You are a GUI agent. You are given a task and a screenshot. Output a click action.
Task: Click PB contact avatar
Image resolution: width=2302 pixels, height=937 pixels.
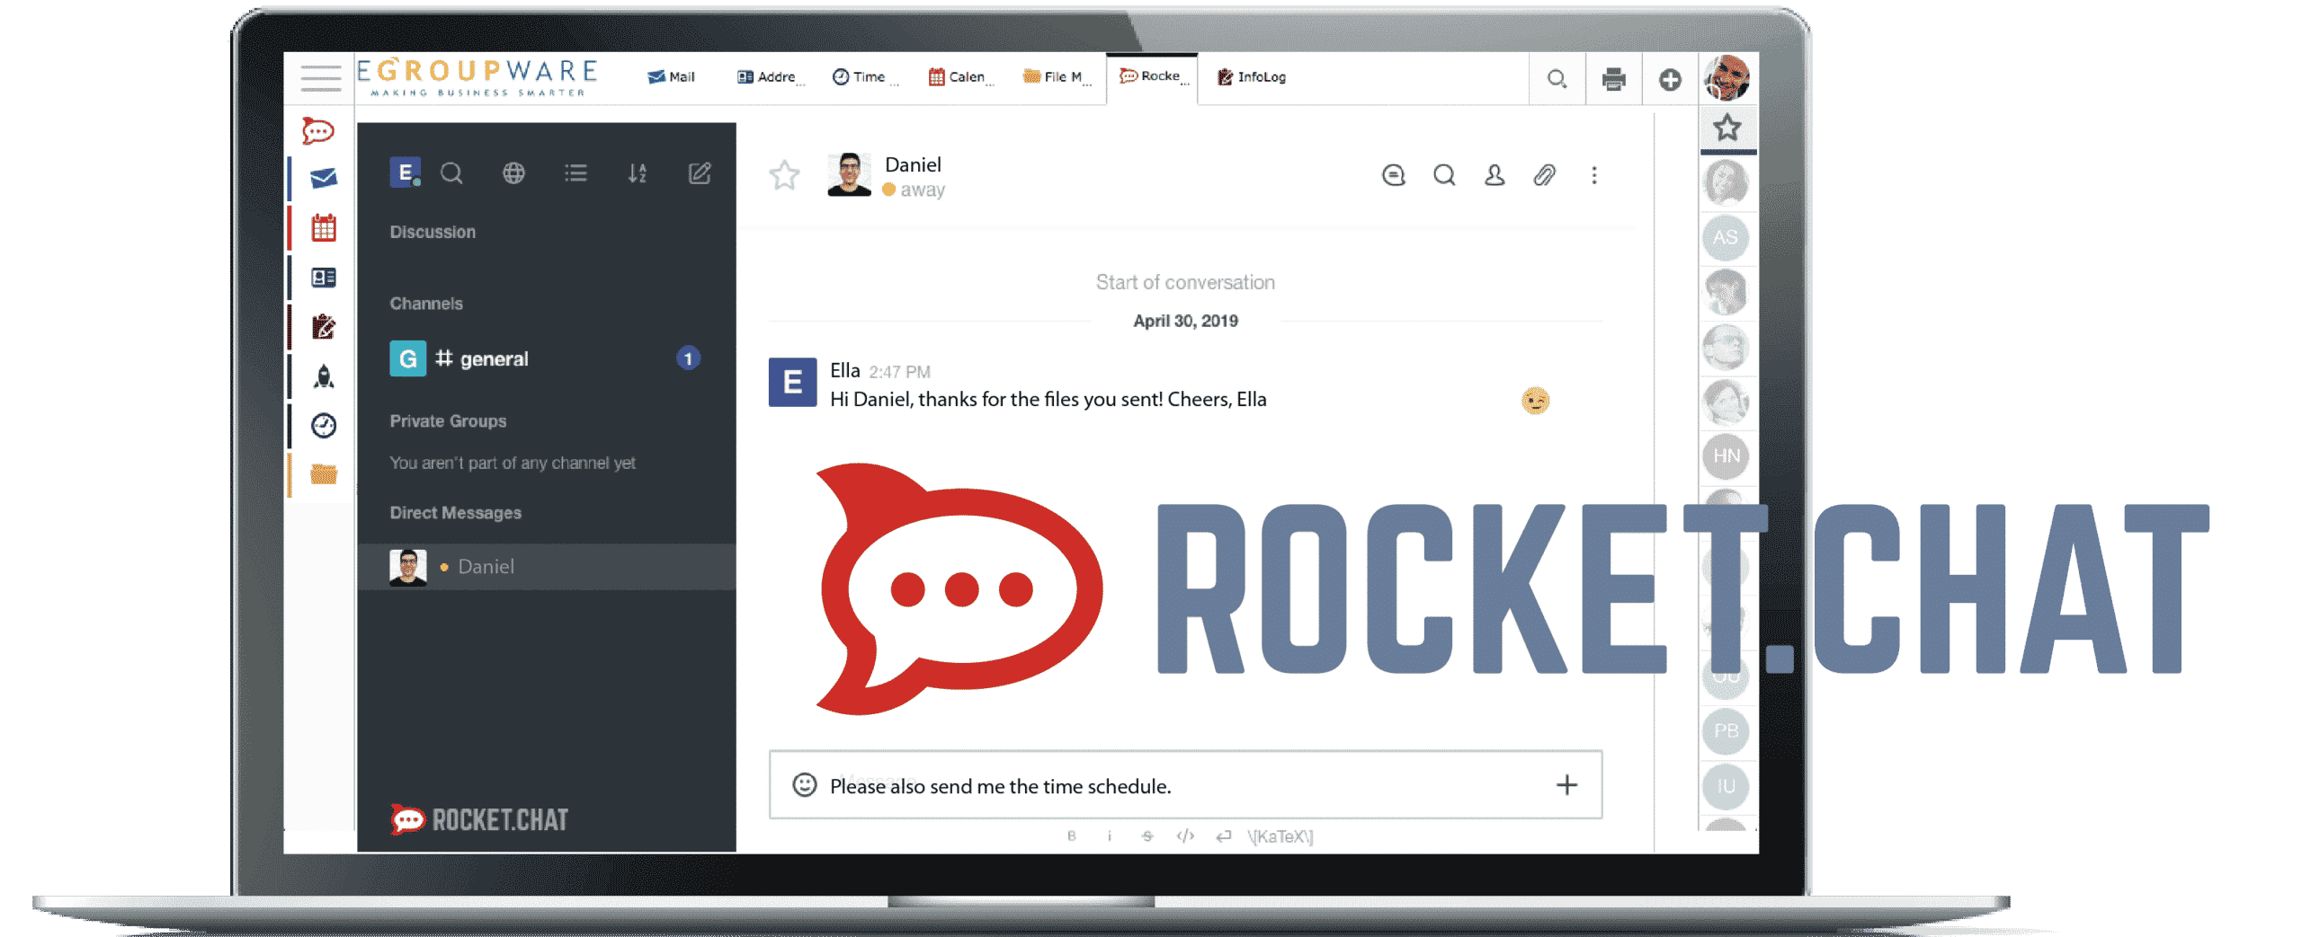click(x=1726, y=730)
